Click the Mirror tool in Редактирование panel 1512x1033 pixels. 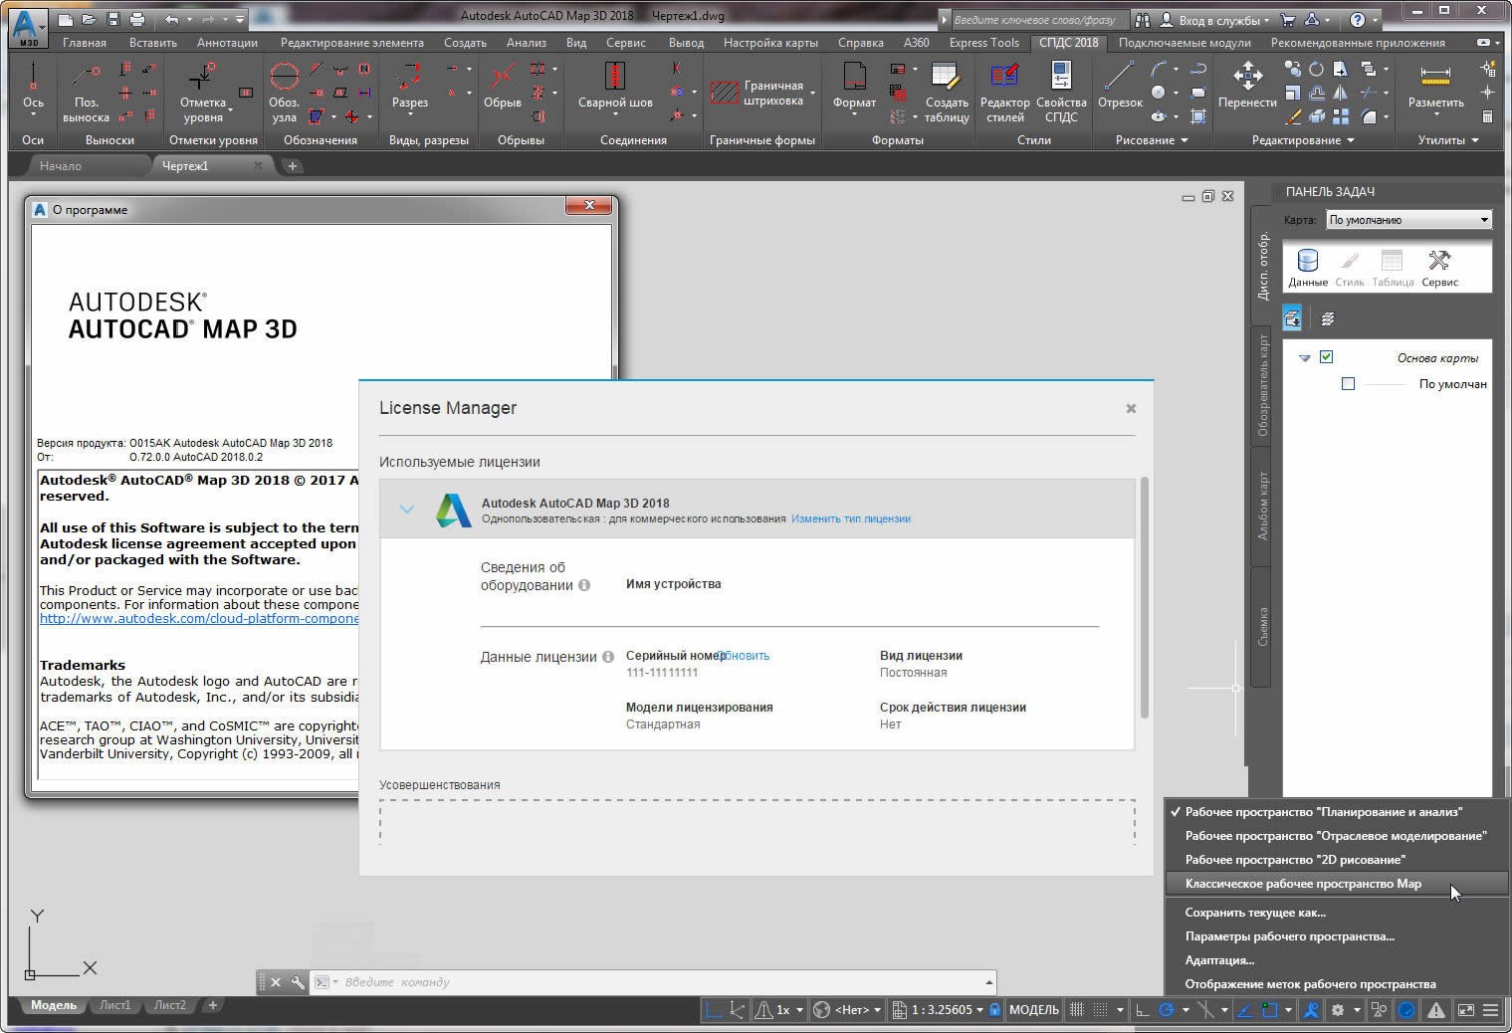pyautogui.click(x=1341, y=93)
